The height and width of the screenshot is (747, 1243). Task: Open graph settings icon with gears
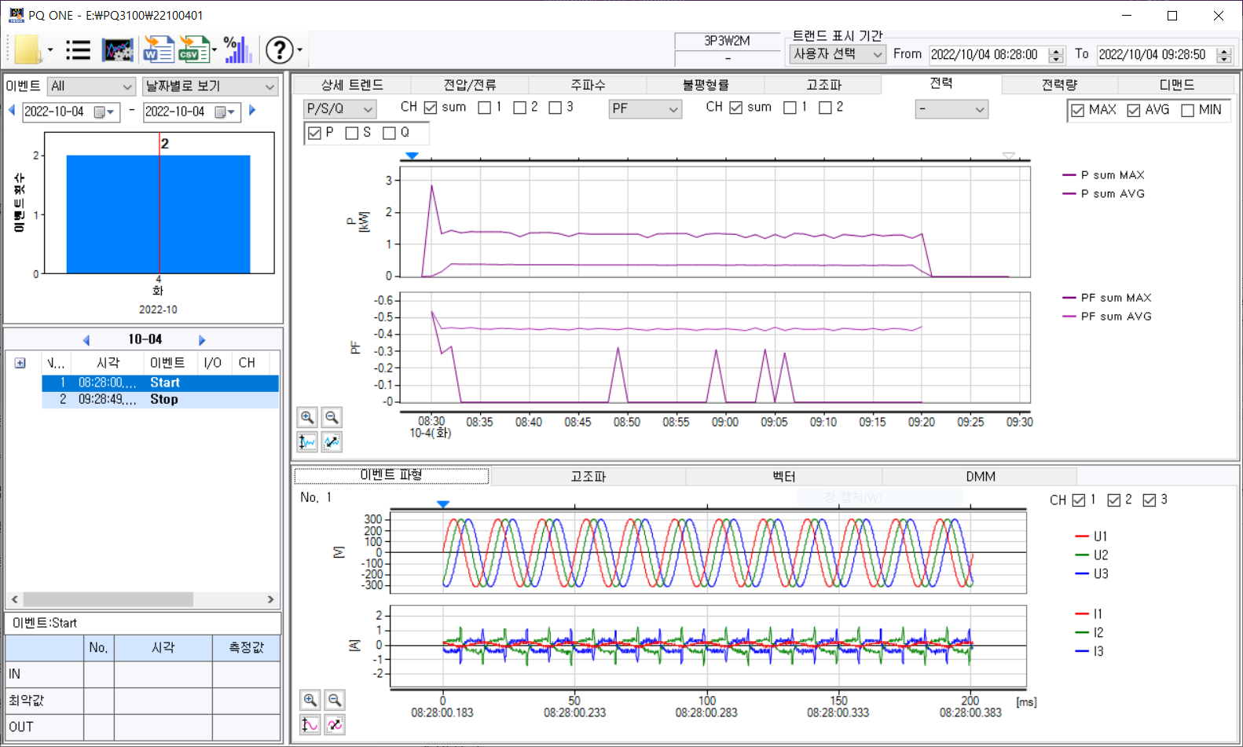118,50
